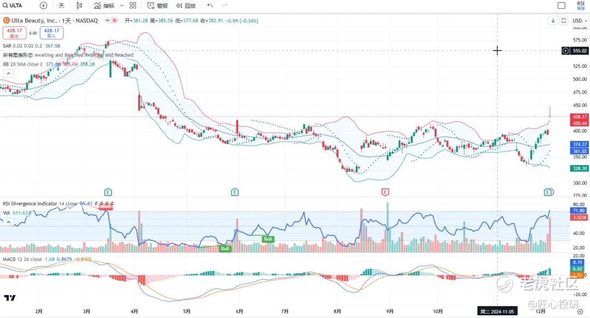590x318 pixels.
Task: Click the 6月 time axis label
Action: (239, 311)
